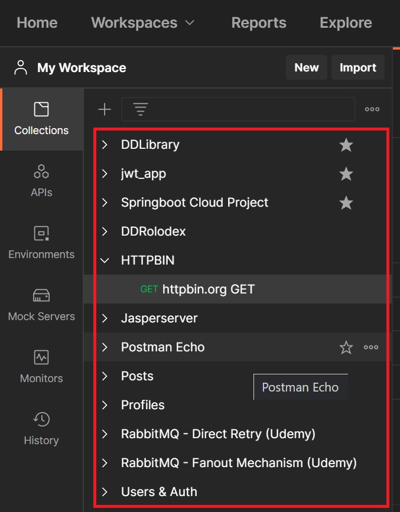The height and width of the screenshot is (512, 400).
Task: Open the Collections sidebar tab
Action: coord(41,119)
